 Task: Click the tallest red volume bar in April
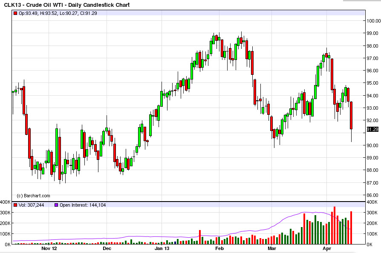(x=335, y=225)
